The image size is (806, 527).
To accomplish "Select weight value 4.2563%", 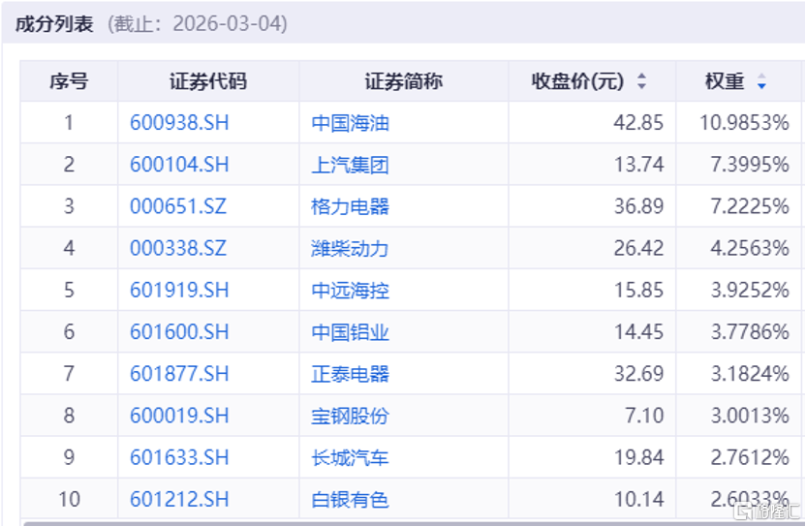I will pos(750,248).
